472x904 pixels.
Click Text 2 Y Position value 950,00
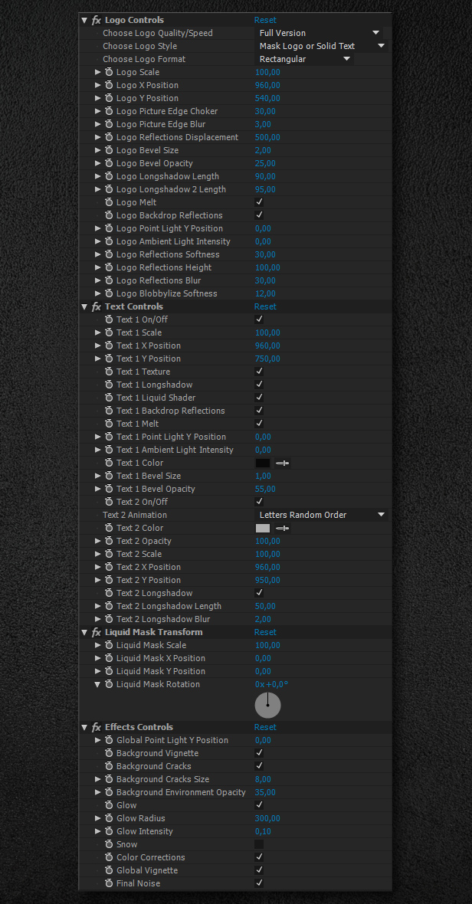[267, 580]
